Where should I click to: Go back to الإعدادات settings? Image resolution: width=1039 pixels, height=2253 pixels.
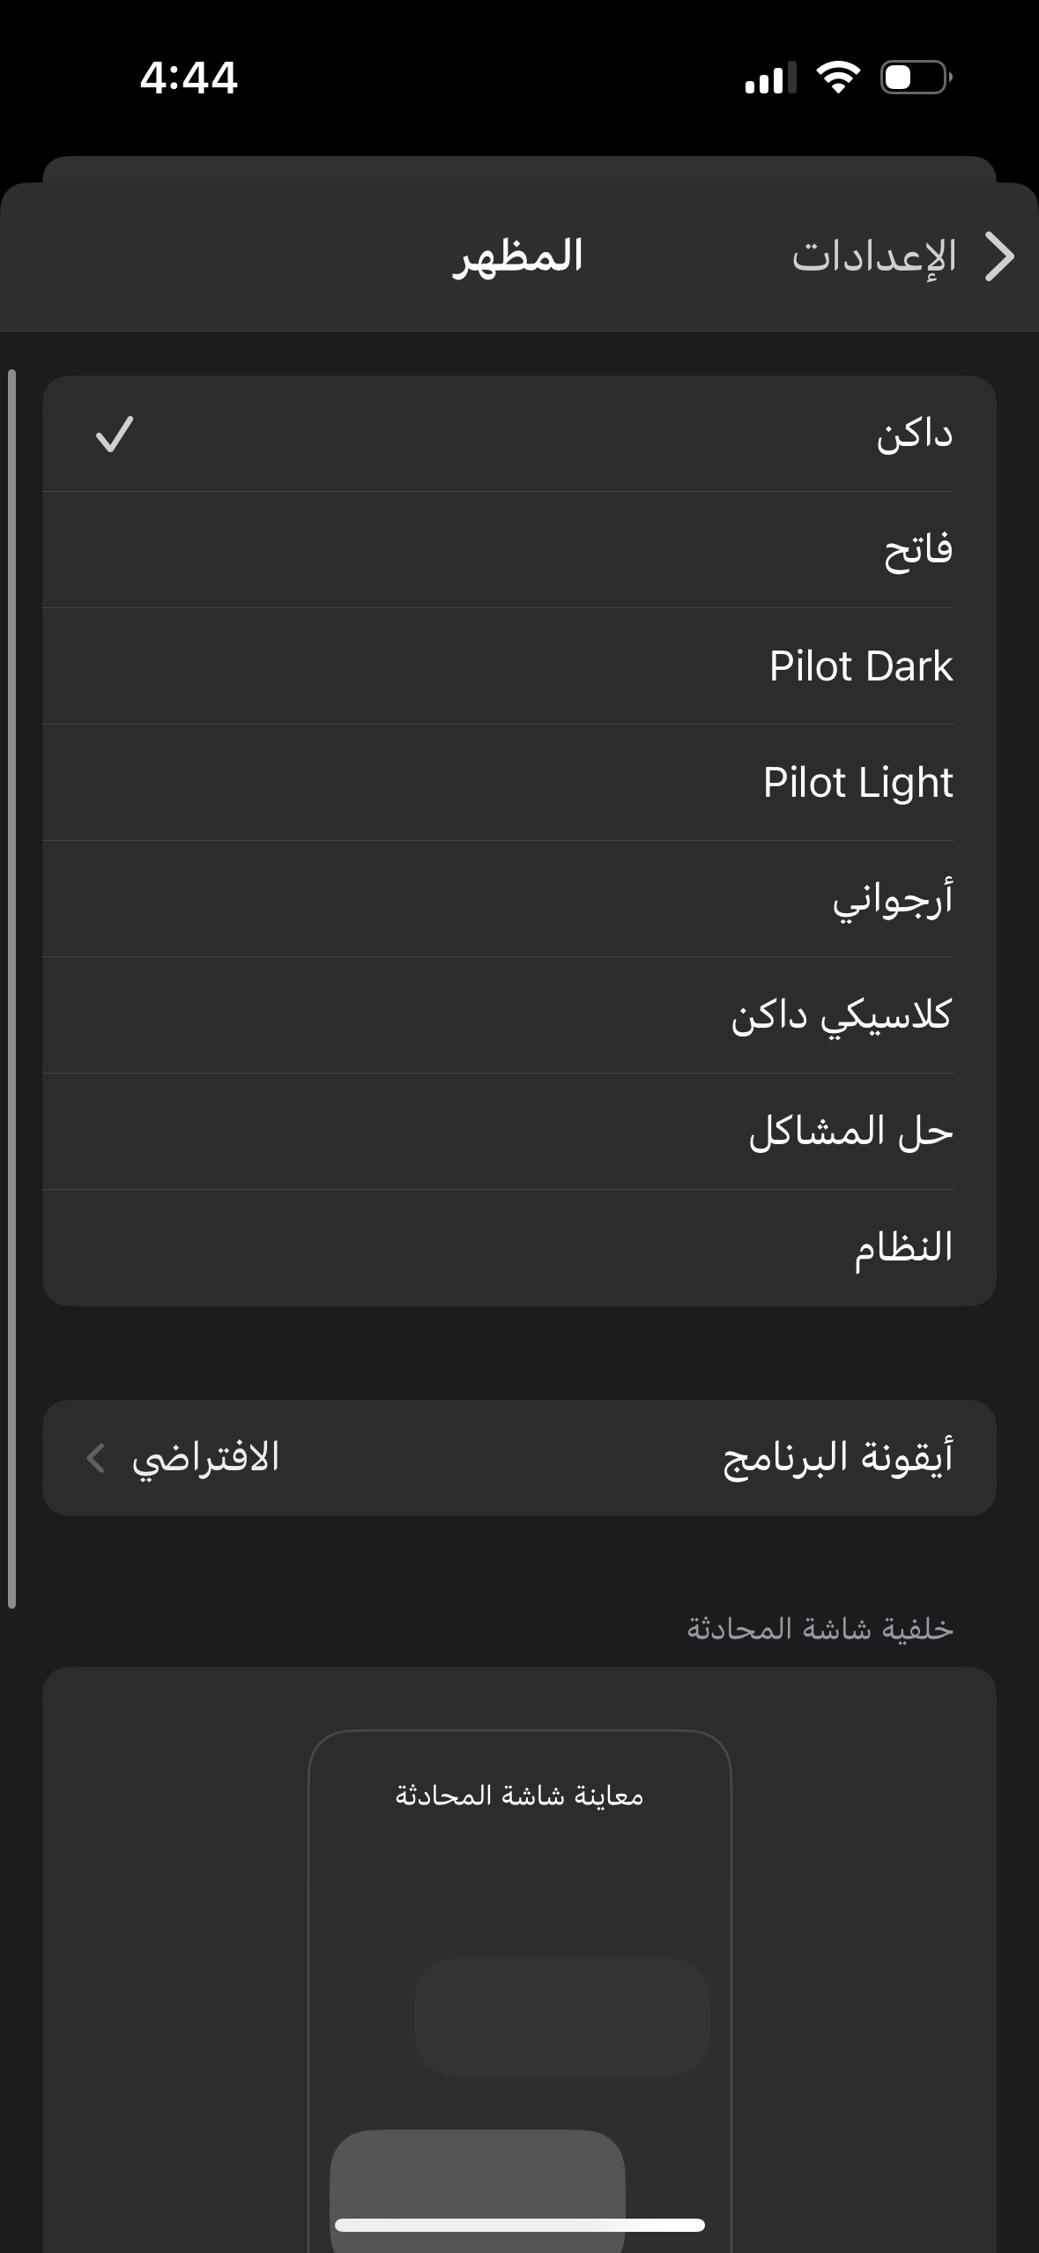[x=873, y=257]
